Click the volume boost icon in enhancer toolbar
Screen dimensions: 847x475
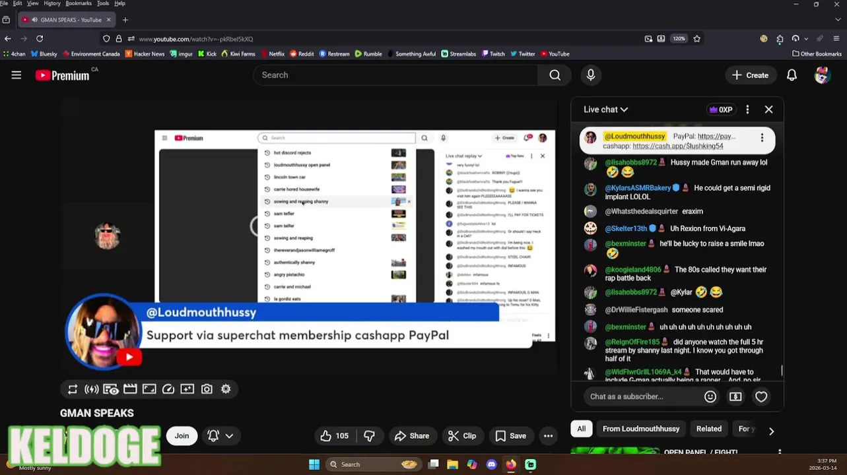tap(92, 389)
